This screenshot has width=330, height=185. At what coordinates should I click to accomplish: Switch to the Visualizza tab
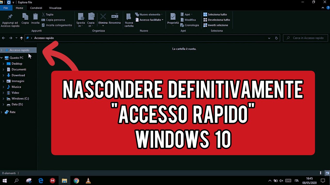pyautogui.click(x=55, y=8)
